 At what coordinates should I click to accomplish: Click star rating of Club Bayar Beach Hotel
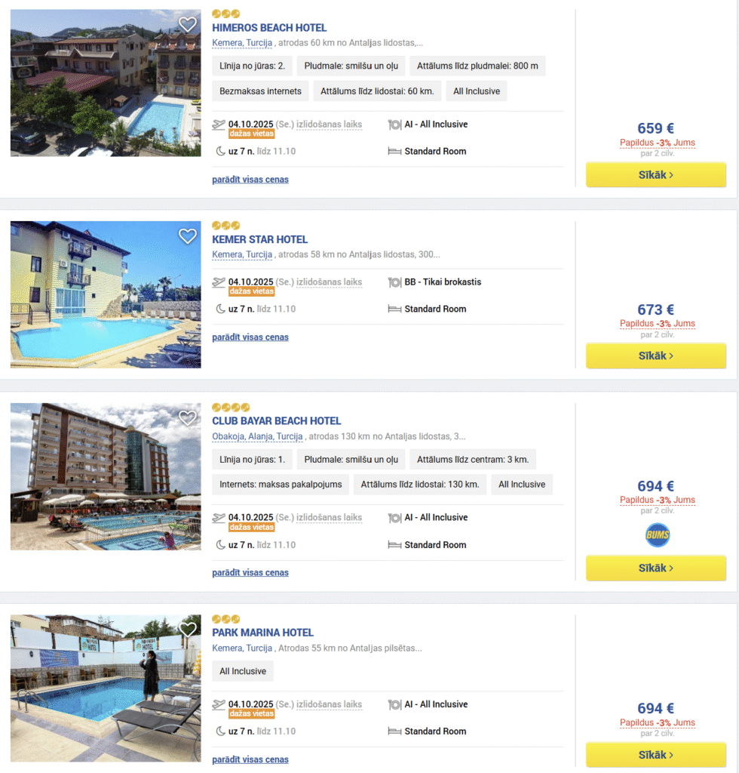point(231,408)
